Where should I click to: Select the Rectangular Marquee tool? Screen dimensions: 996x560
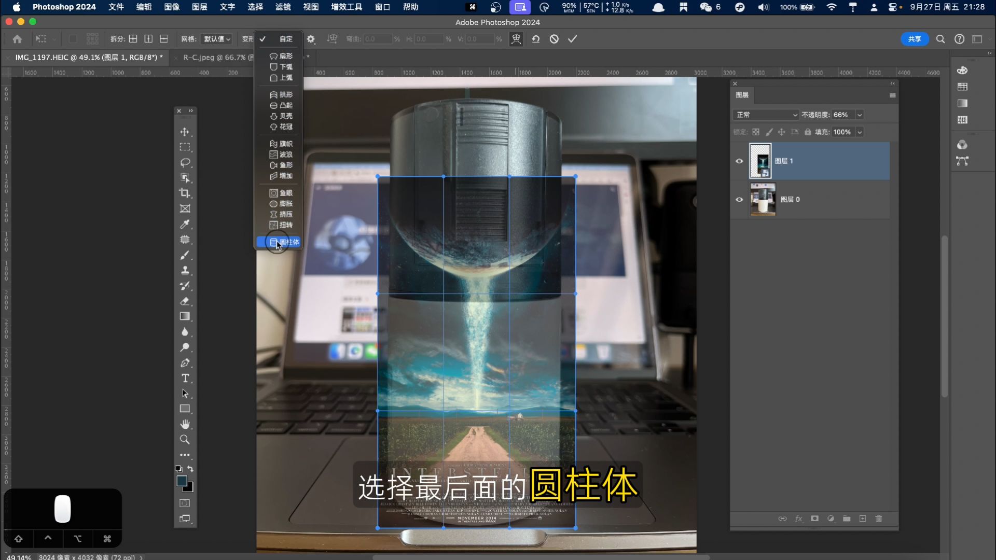[x=185, y=147]
